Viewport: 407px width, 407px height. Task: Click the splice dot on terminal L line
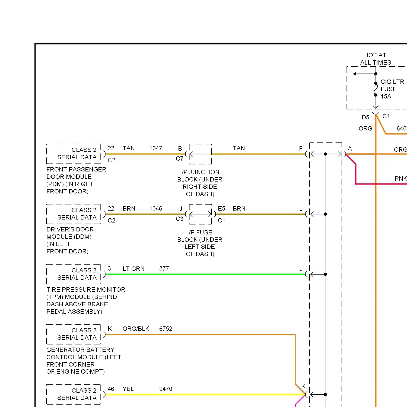pos(325,214)
